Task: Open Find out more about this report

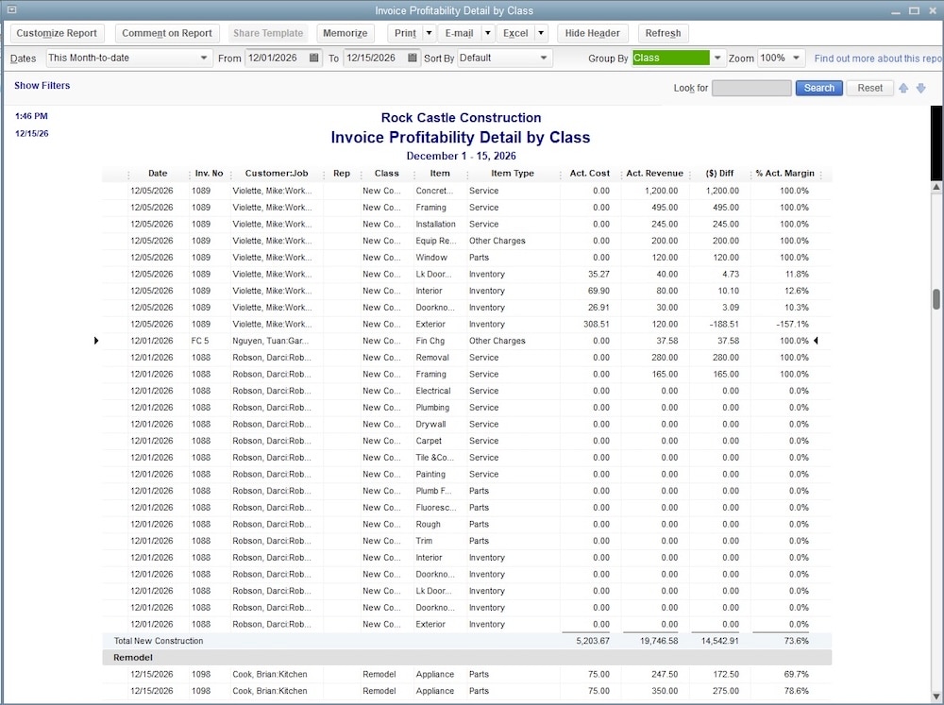Action: tap(876, 58)
